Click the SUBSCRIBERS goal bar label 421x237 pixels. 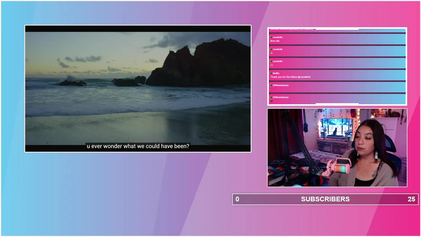325,199
